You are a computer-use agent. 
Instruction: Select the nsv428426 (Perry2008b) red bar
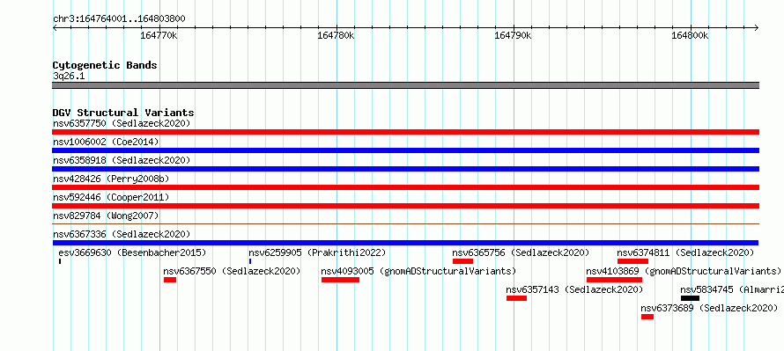point(405,187)
